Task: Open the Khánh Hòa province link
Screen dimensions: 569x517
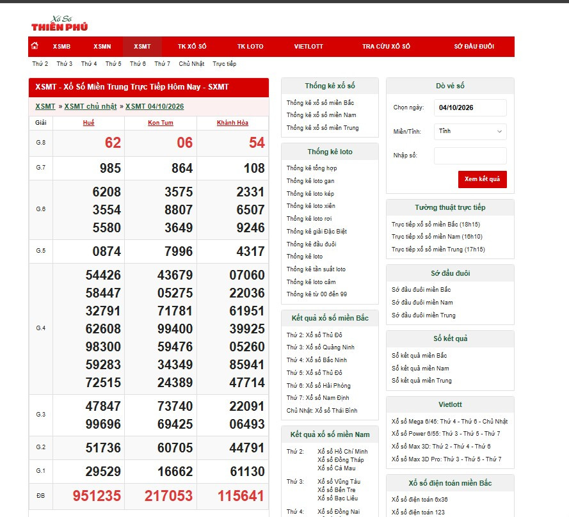Action: (232, 123)
